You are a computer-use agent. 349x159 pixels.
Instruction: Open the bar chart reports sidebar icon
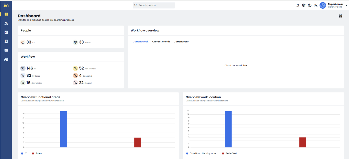[x=6, y=32]
